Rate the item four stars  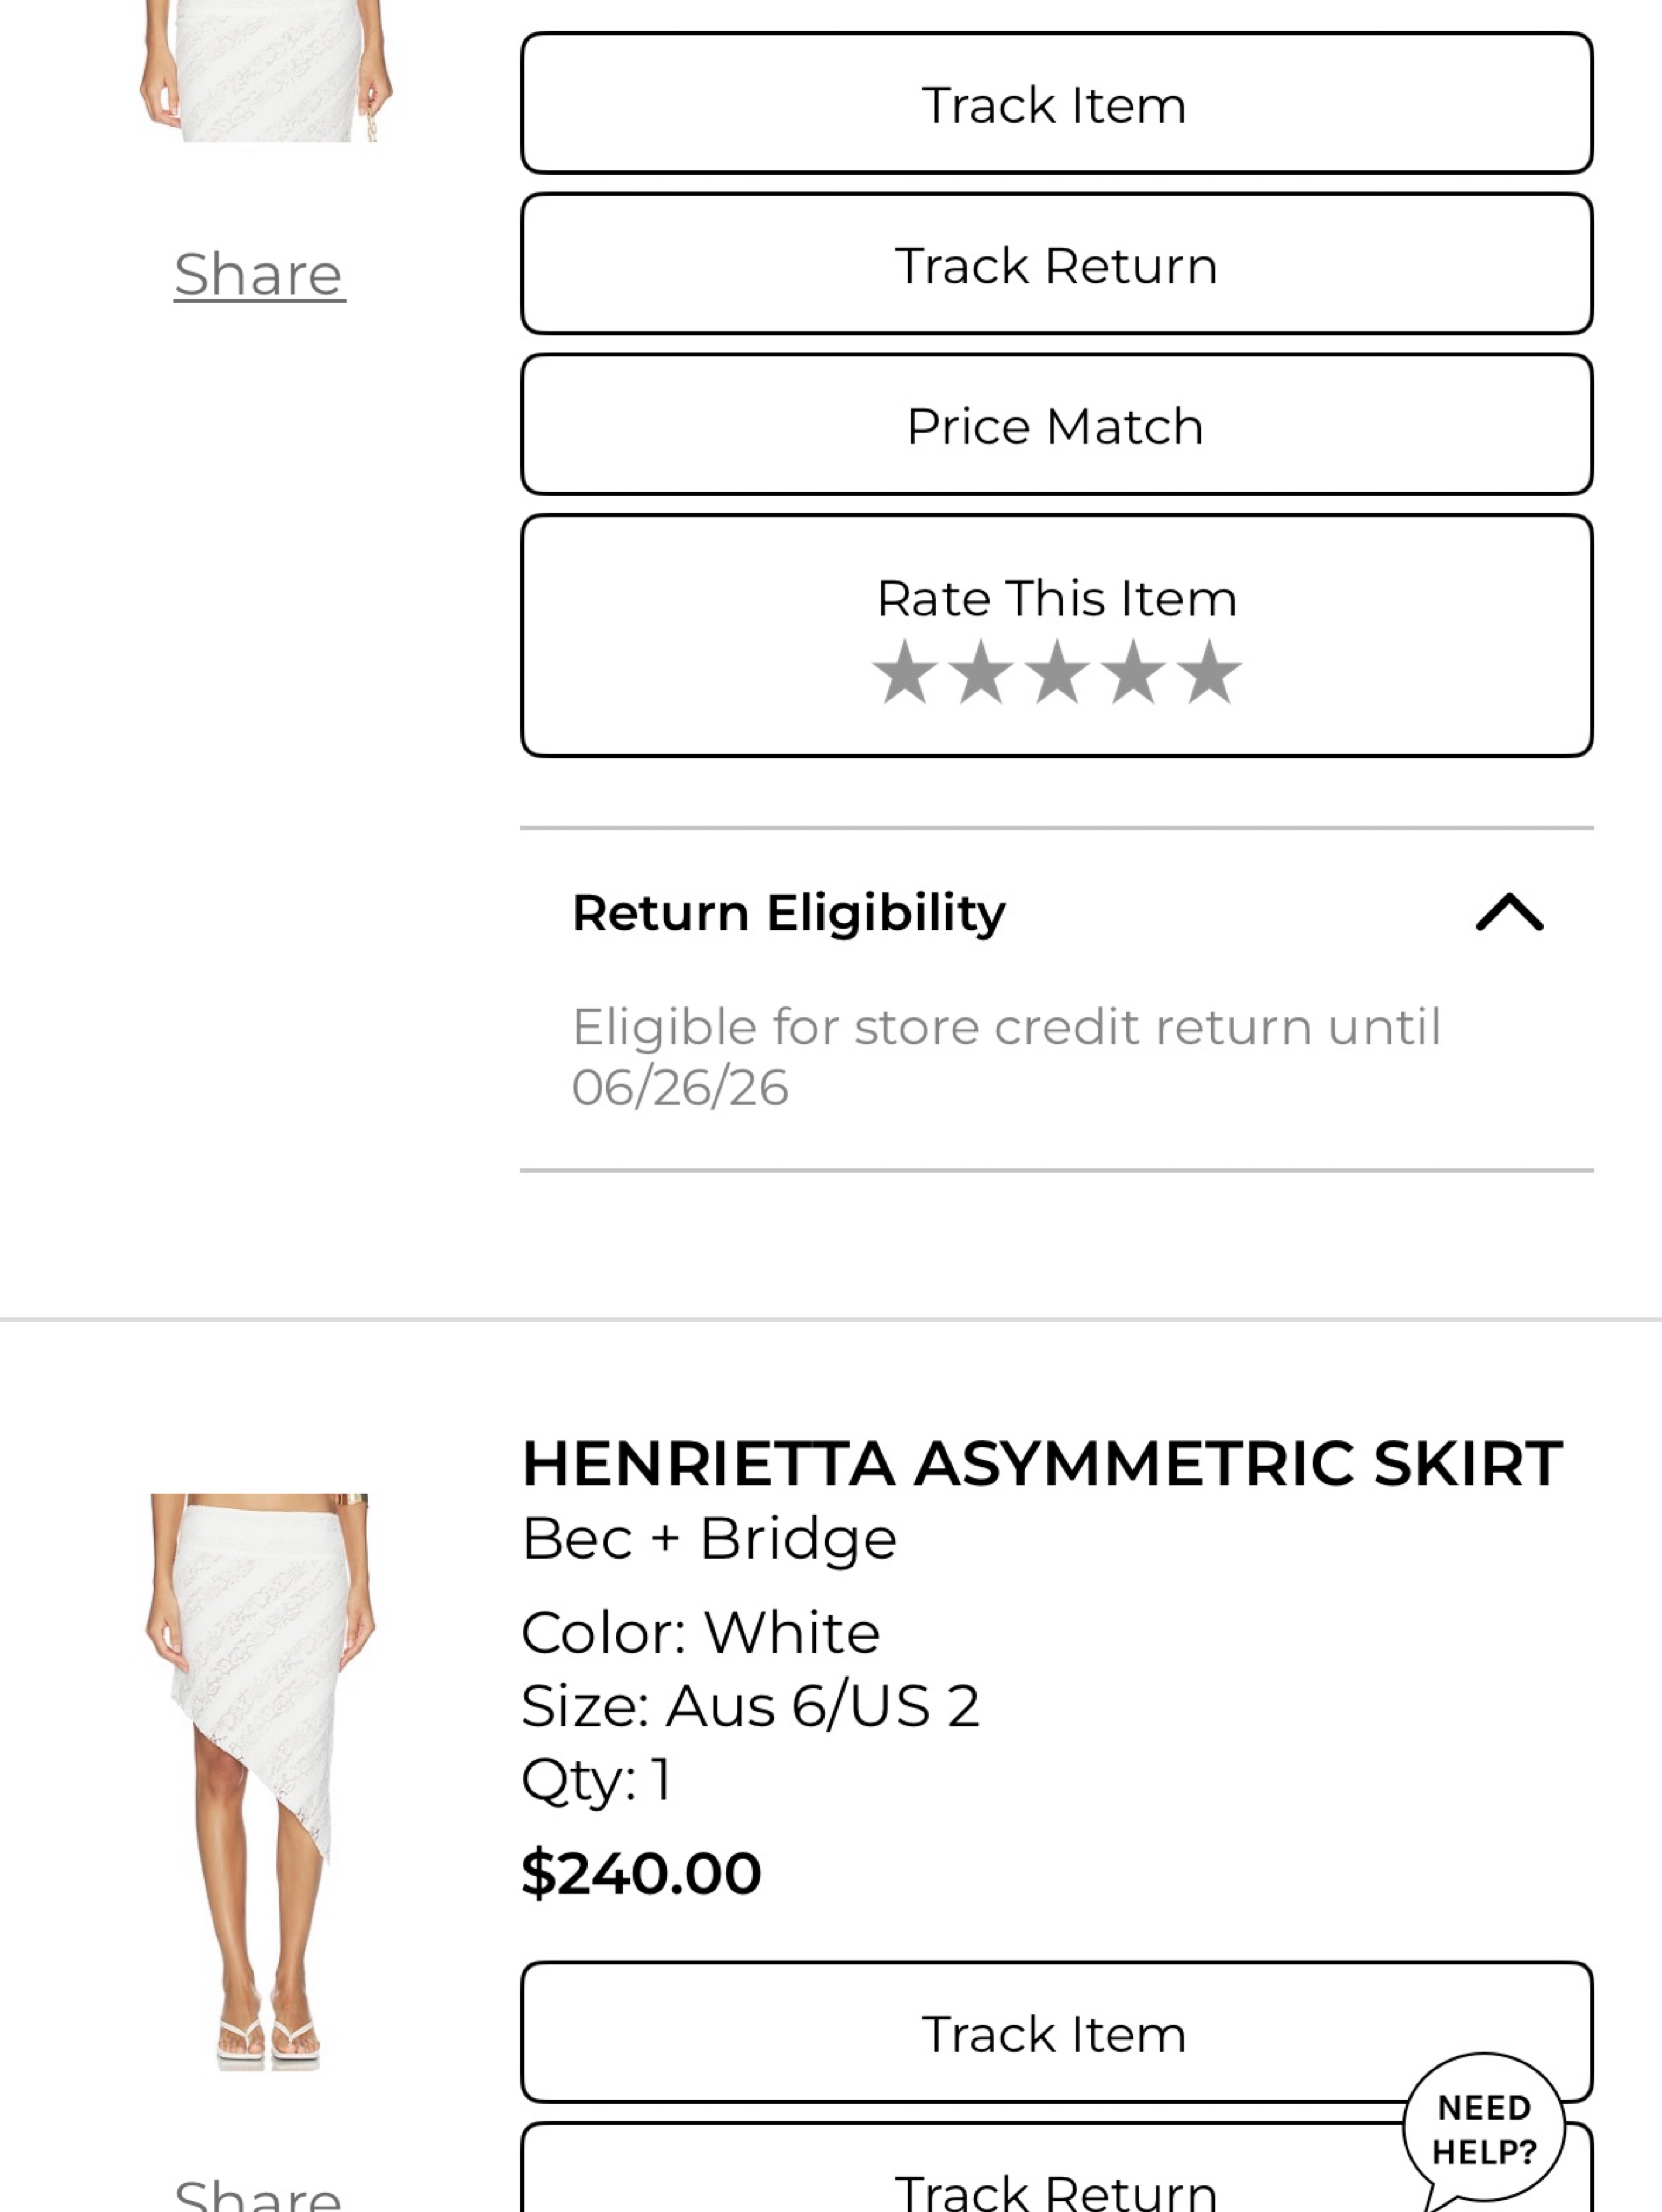pos(1133,672)
